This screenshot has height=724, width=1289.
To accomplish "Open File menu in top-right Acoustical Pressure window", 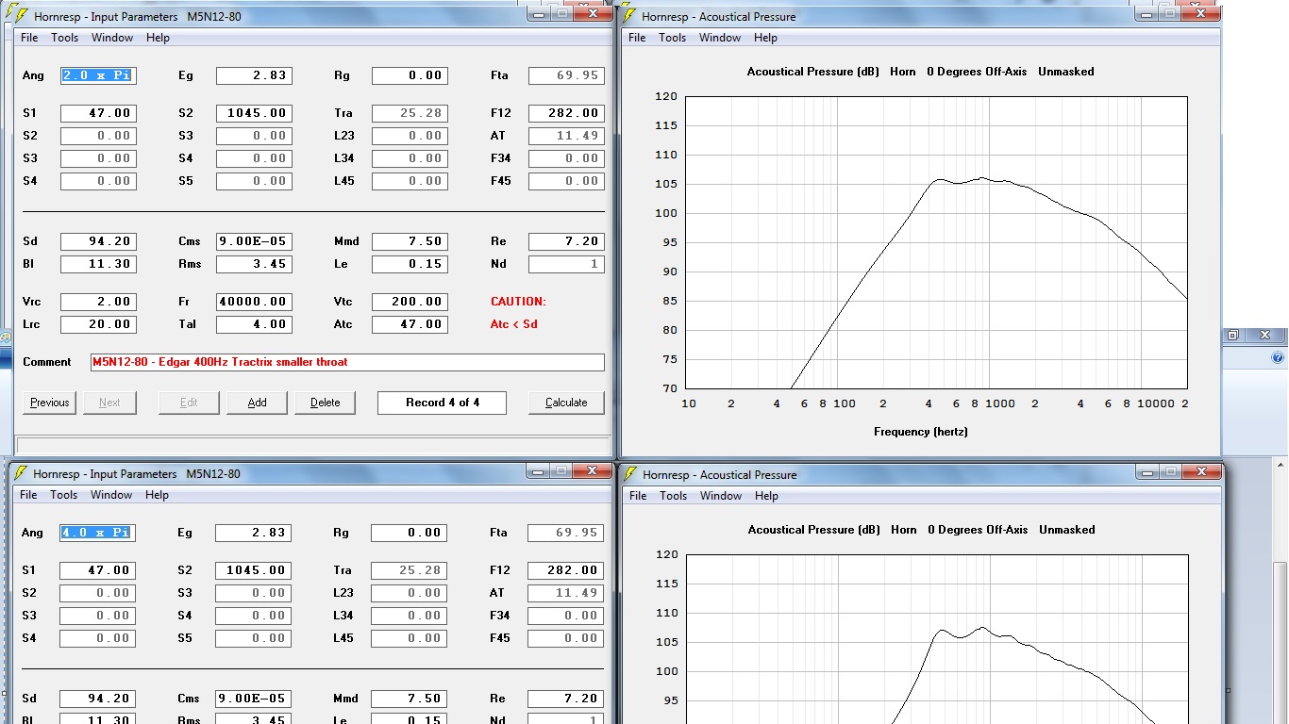I will click(x=637, y=38).
